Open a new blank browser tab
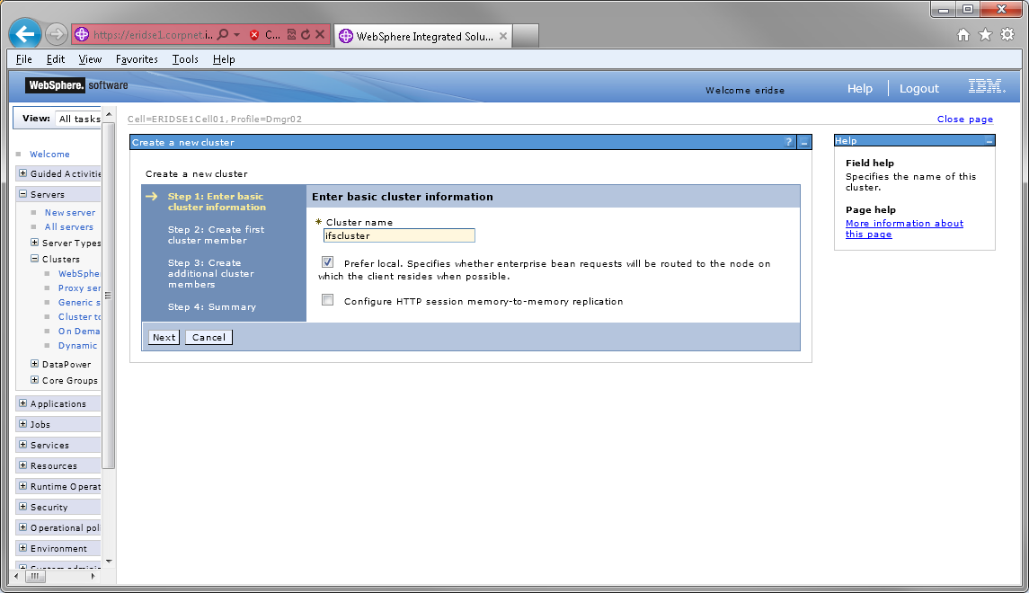 click(525, 36)
